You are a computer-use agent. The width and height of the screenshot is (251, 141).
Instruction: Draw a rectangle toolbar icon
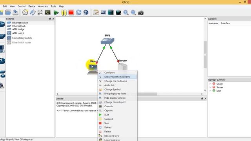point(111,13)
